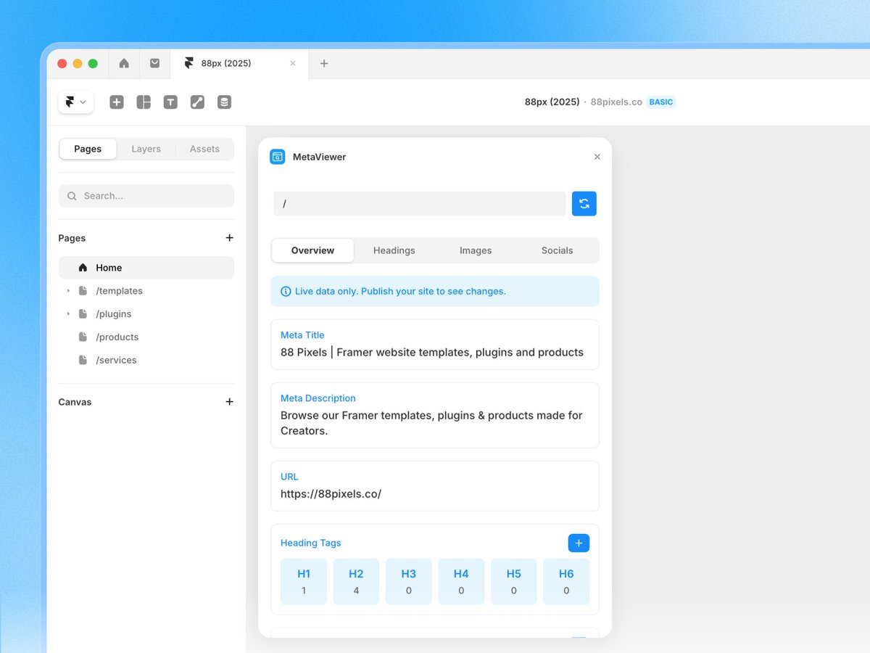Screen dimensions: 870x653
Task: Click the Meta Description text
Action: [x=432, y=423]
